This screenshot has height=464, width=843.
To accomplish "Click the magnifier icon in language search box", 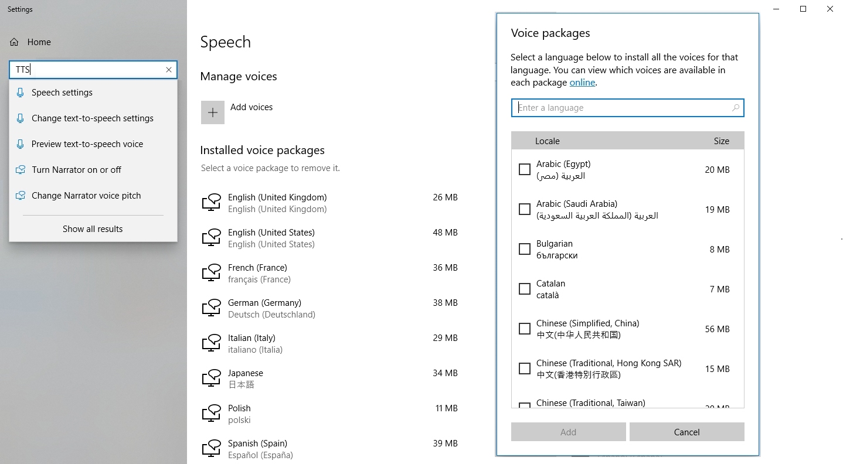I will (736, 108).
